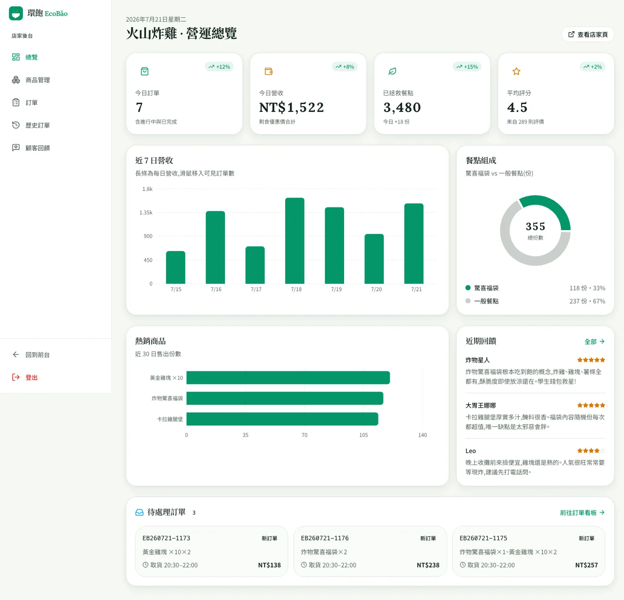The height and width of the screenshot is (600, 624).
Task: Click the 7/17 revenue bar
Action: [x=255, y=265]
